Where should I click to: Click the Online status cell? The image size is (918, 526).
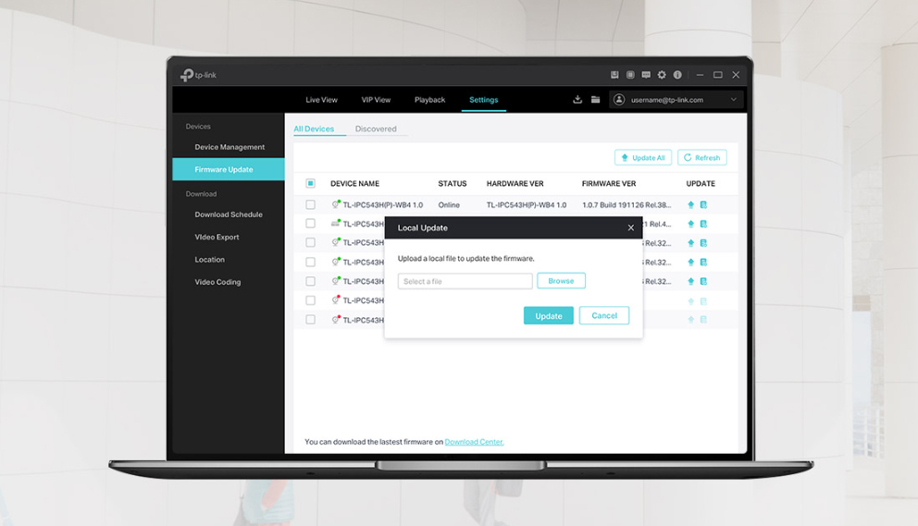pyautogui.click(x=449, y=205)
